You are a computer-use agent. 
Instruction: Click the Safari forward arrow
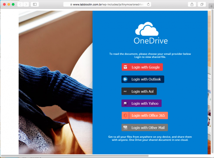[x=26, y=4]
